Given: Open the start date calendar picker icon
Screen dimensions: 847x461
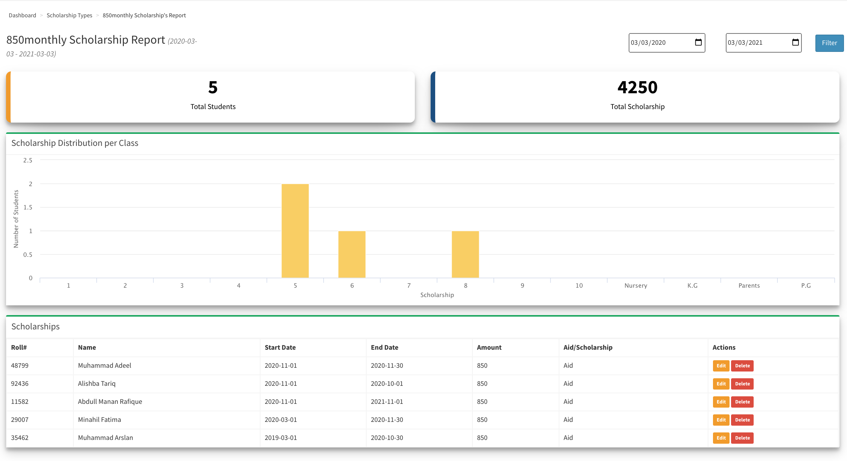Looking at the screenshot, I should click(x=698, y=42).
